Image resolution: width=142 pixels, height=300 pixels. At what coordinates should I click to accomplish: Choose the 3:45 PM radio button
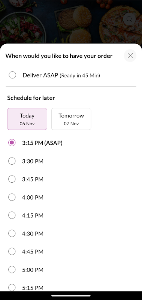12,179
